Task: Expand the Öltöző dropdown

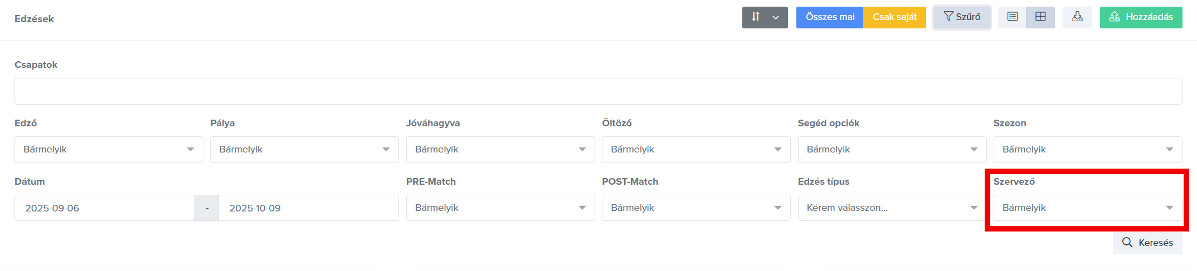Action: (x=695, y=150)
